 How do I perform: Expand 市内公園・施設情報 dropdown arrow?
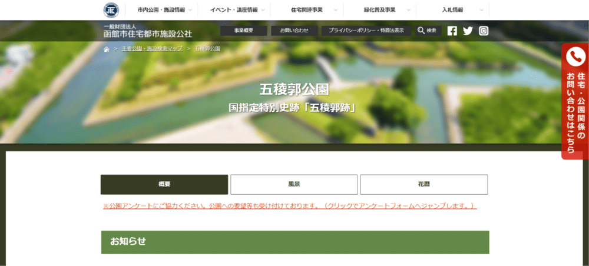(190, 11)
